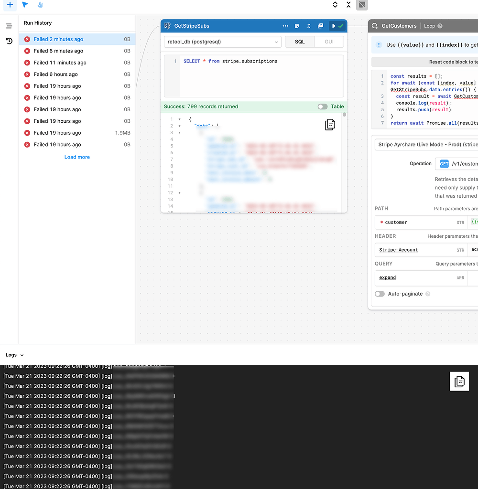Open the Run History hamburger menu icon
478x489 pixels.
point(9,25)
